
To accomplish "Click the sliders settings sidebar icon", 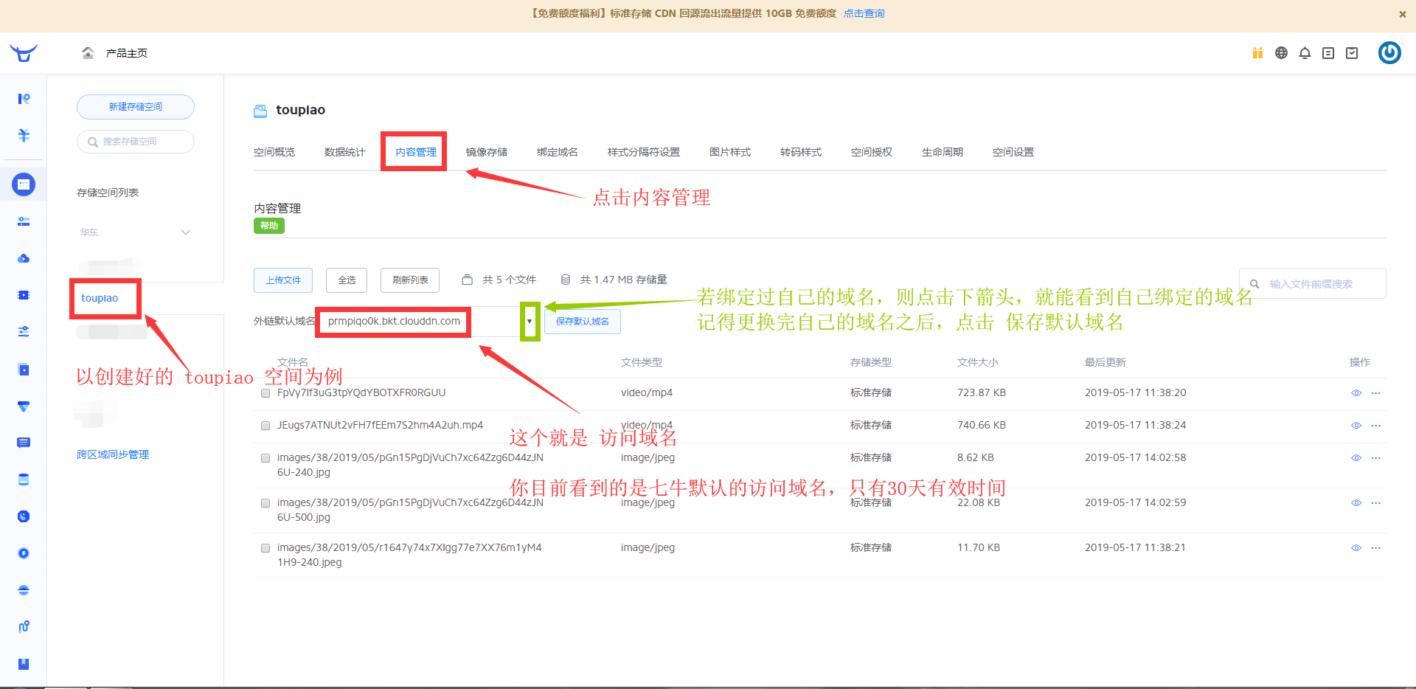I will (x=24, y=332).
